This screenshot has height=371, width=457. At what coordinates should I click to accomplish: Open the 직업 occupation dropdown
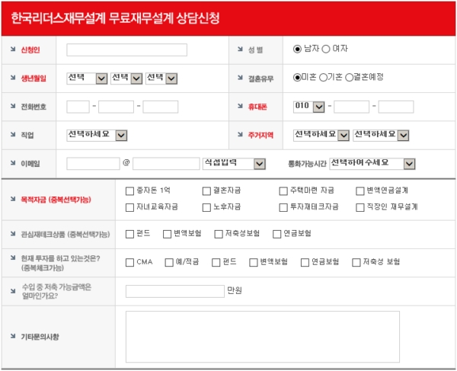pos(96,135)
